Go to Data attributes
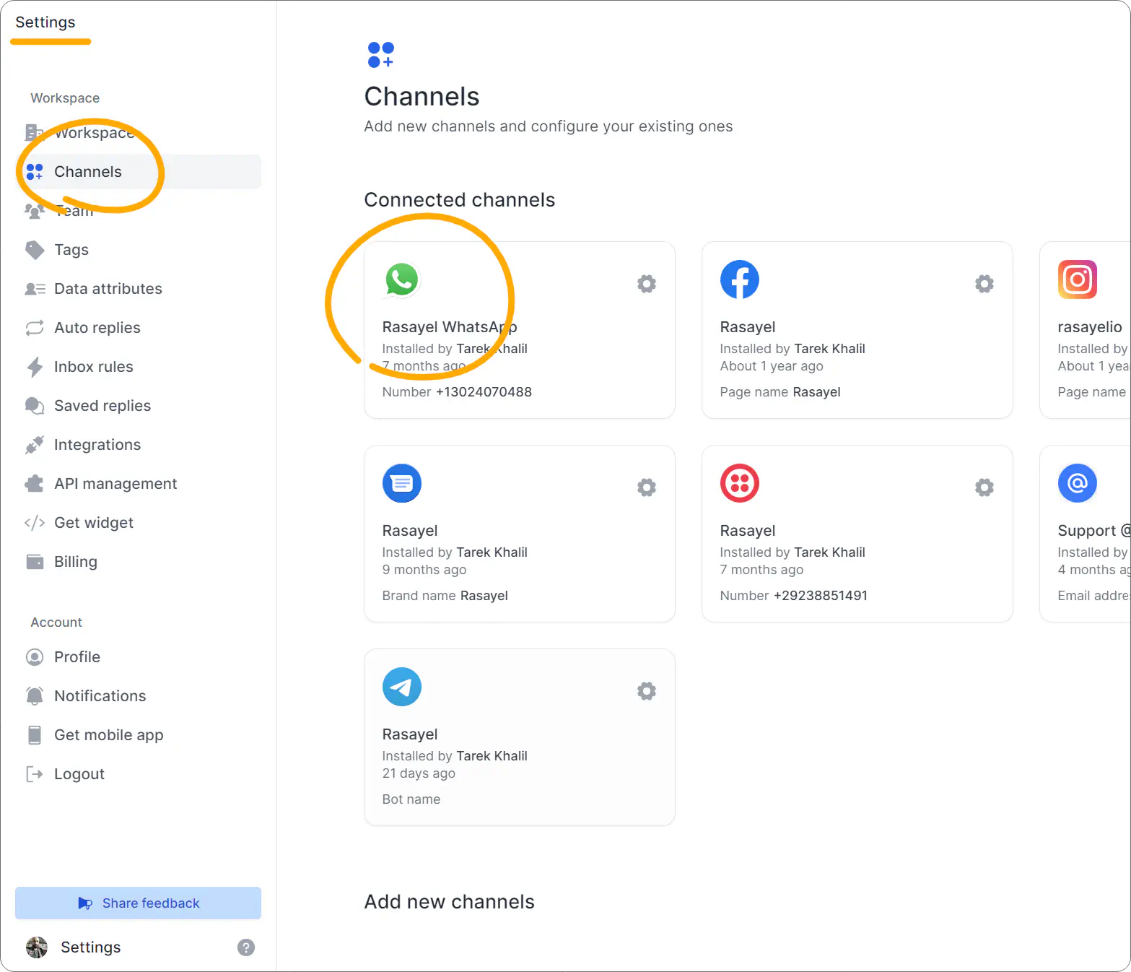The width and height of the screenshot is (1131, 972). click(138, 289)
